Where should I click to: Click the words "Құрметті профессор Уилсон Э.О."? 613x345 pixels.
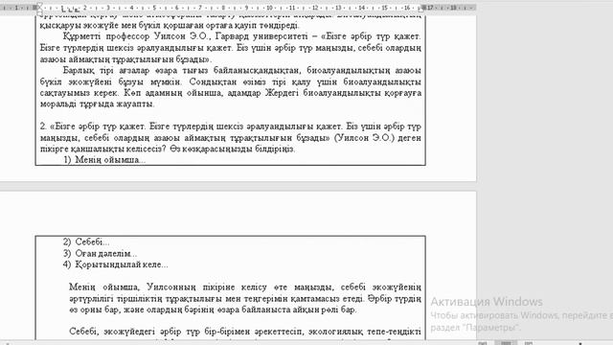coord(136,36)
